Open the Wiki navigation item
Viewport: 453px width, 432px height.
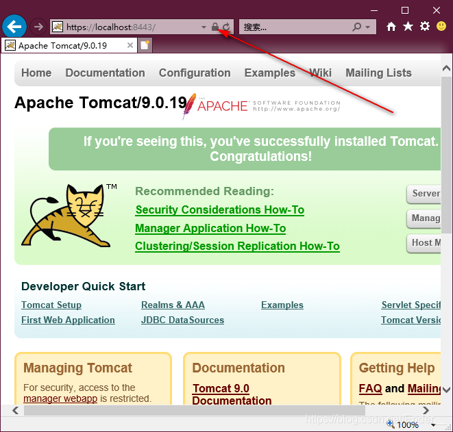click(x=321, y=73)
